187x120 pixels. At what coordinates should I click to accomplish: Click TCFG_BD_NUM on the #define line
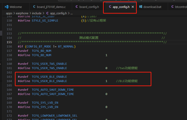(x=42, y=55)
